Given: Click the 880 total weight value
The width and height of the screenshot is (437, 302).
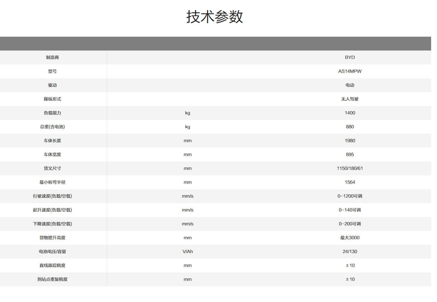Looking at the screenshot, I should click(x=350, y=127).
